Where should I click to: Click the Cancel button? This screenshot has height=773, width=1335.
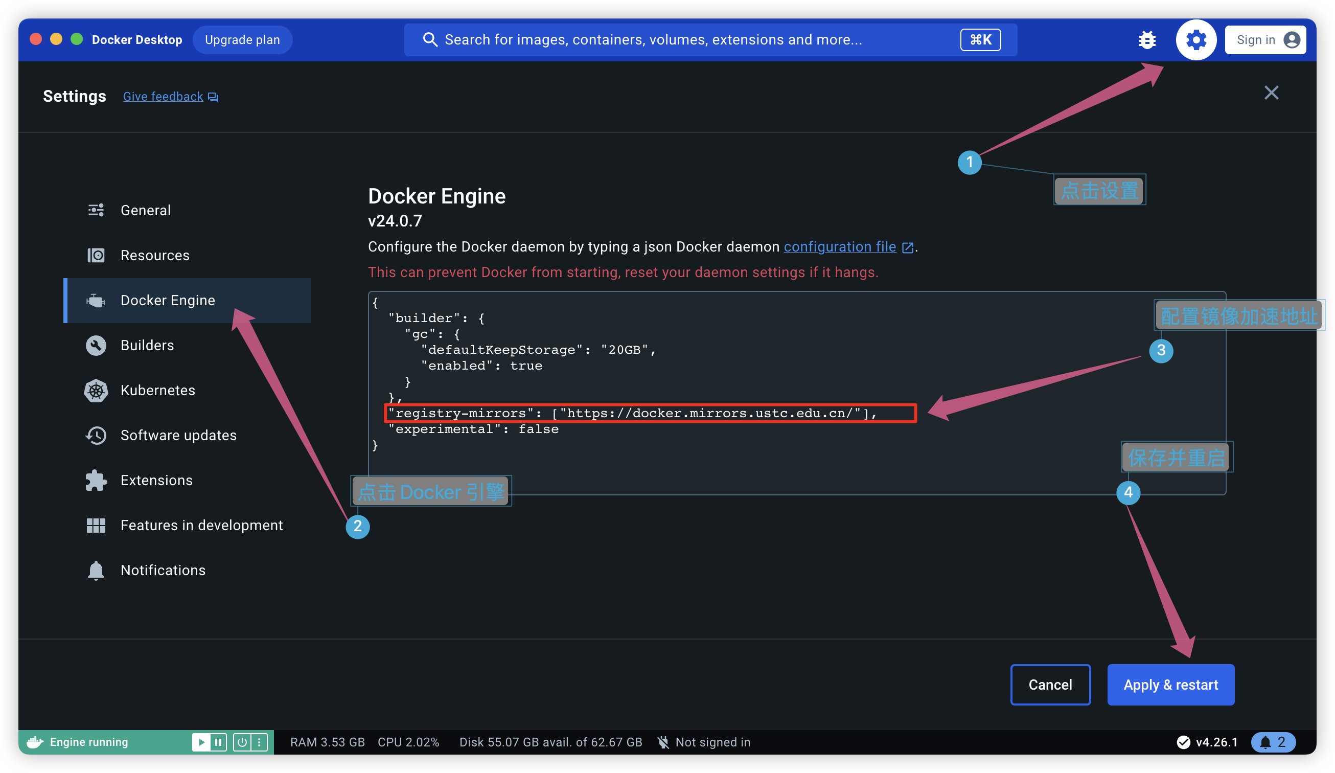click(x=1050, y=685)
